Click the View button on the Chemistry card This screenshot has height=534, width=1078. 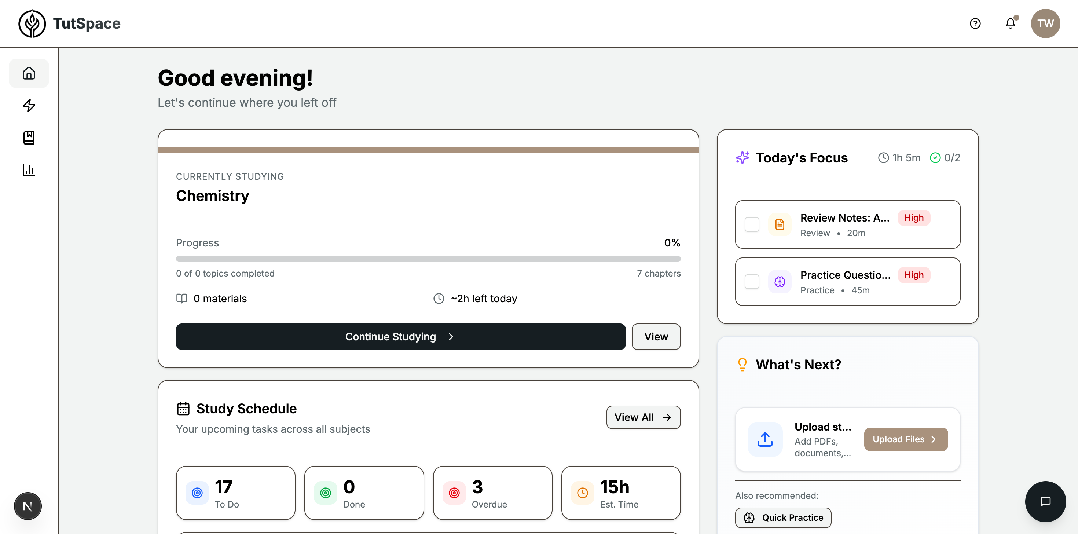(x=656, y=336)
